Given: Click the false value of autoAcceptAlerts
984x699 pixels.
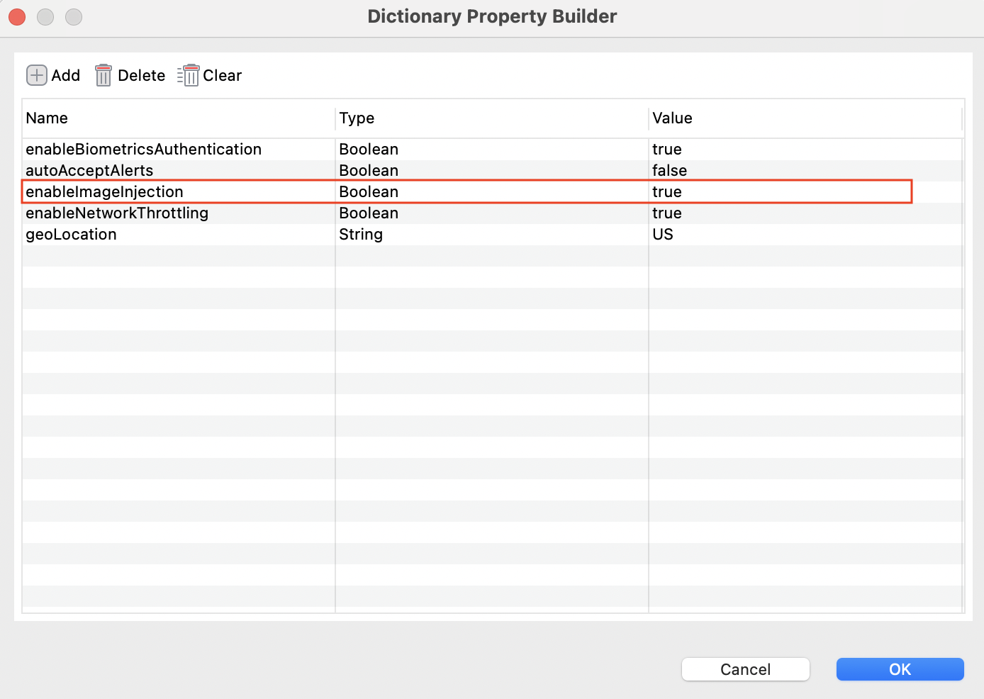Looking at the screenshot, I should coord(669,170).
